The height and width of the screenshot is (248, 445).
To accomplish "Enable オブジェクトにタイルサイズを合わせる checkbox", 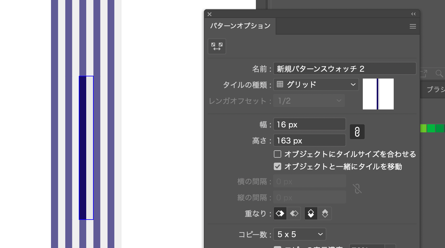I will coord(277,154).
